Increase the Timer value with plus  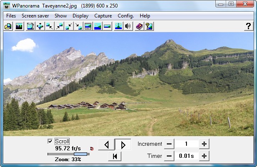tap(204, 156)
